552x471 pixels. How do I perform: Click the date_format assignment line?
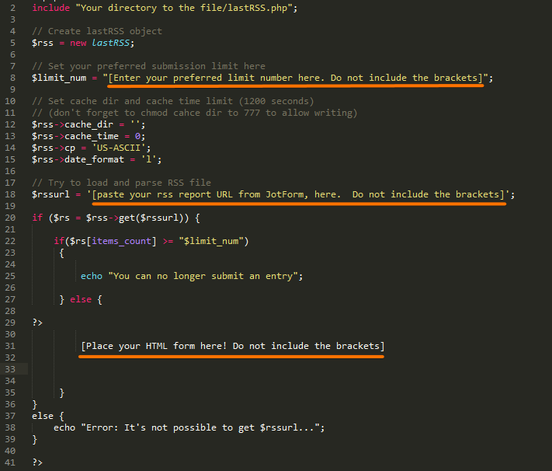point(96,159)
